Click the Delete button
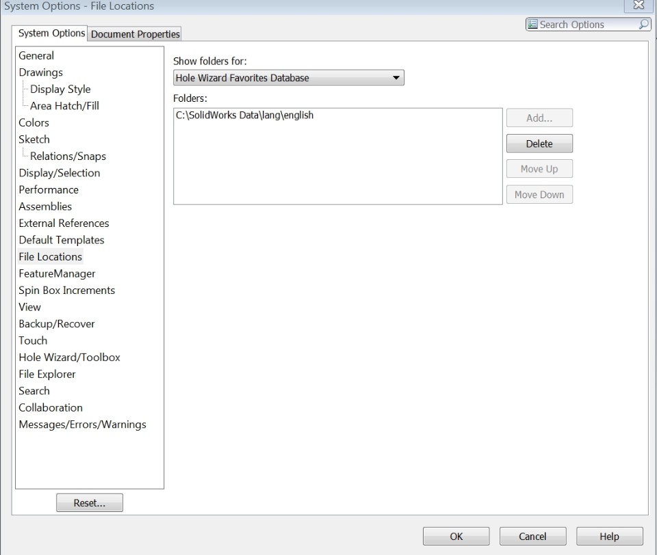The width and height of the screenshot is (657, 555). [539, 144]
